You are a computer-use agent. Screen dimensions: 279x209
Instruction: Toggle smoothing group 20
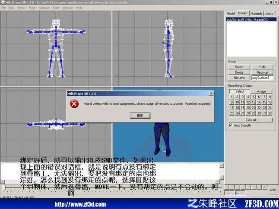[x=248, y=108]
